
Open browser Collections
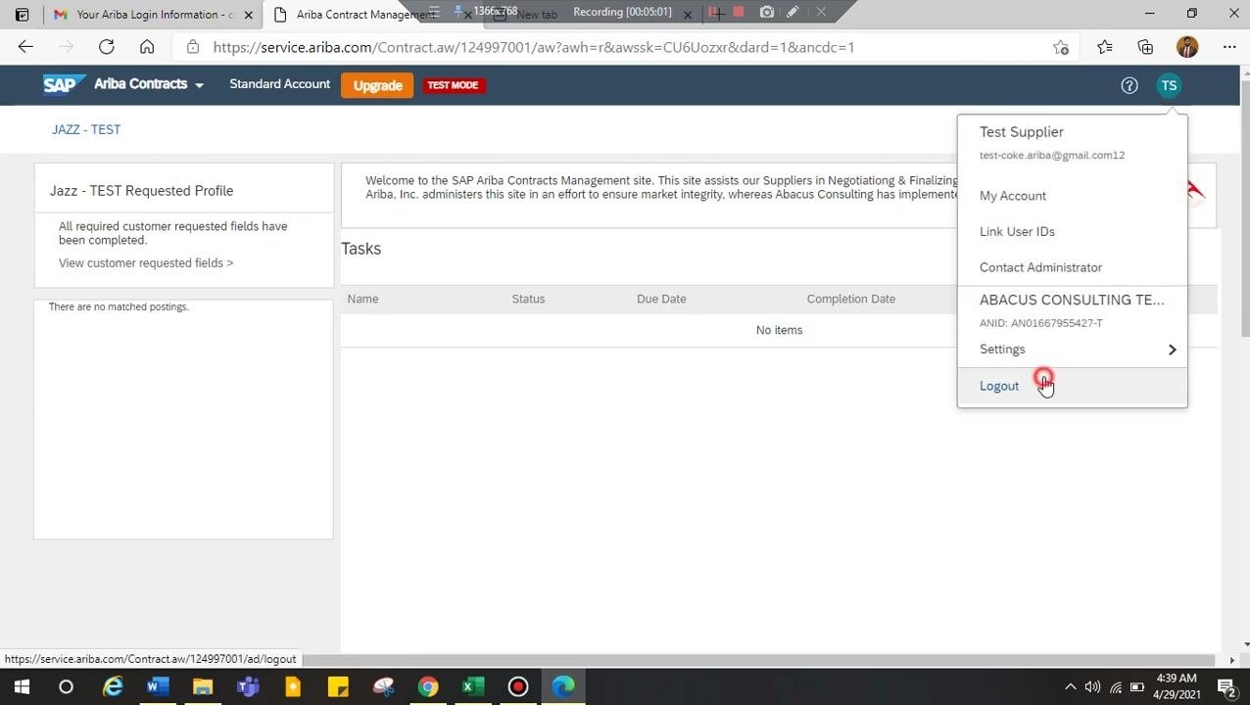pos(1145,47)
